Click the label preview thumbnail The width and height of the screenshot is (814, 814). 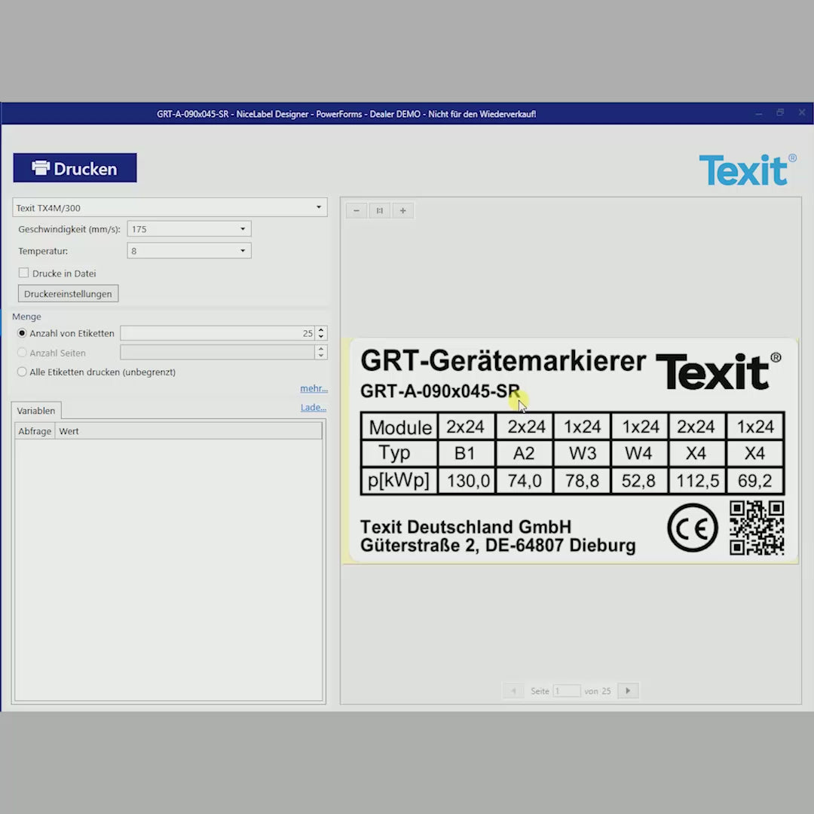point(570,451)
